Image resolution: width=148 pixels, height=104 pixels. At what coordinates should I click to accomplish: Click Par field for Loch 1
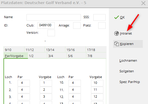24,83
